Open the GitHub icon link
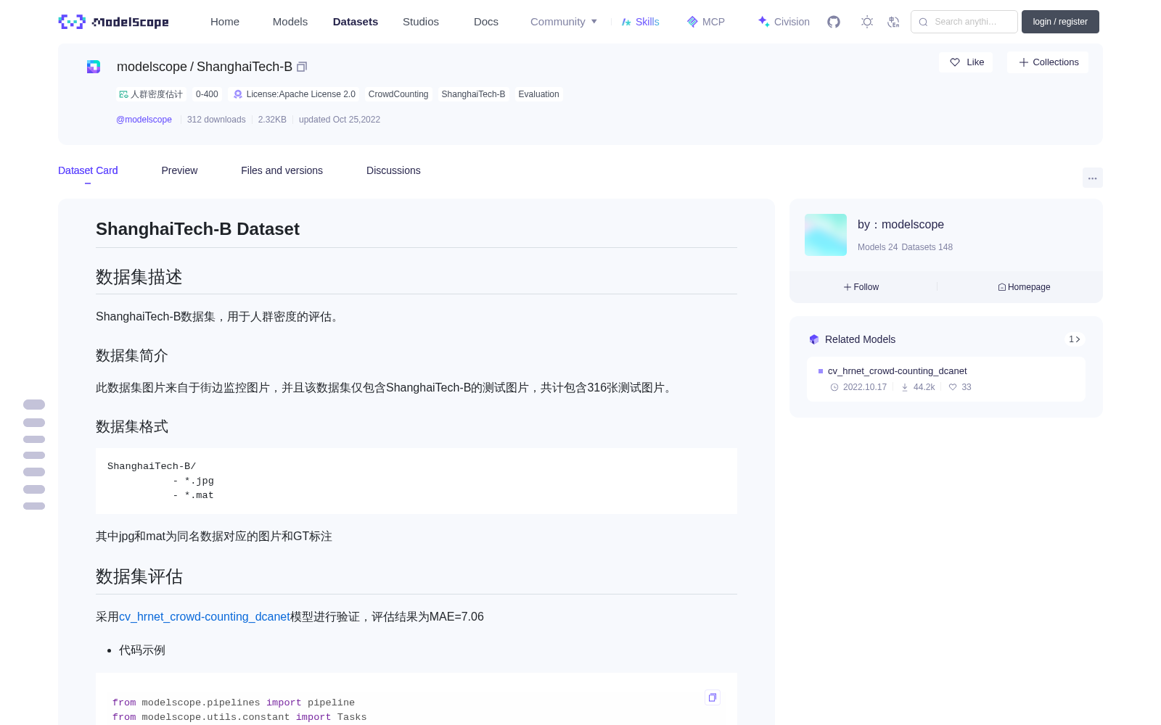 pos(834,22)
